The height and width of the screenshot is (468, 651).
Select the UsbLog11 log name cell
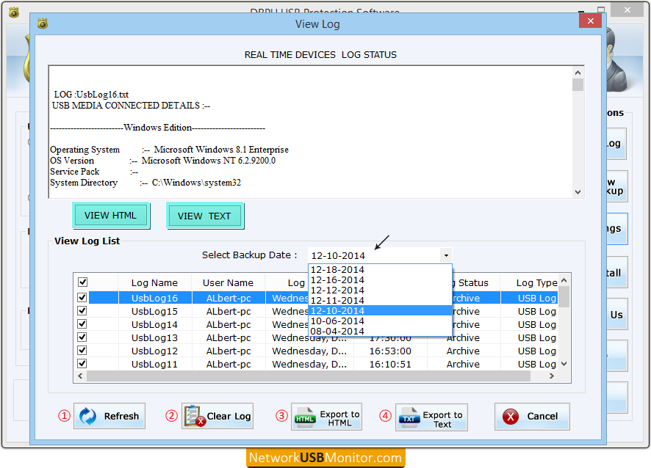154,365
